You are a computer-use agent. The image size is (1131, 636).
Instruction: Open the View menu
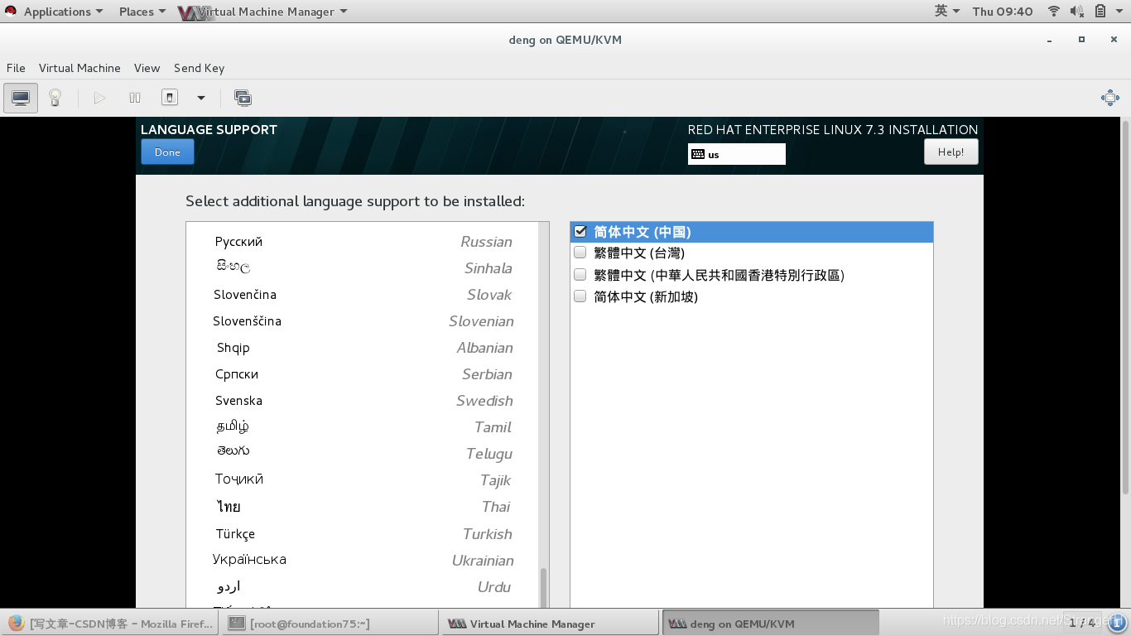tap(147, 68)
